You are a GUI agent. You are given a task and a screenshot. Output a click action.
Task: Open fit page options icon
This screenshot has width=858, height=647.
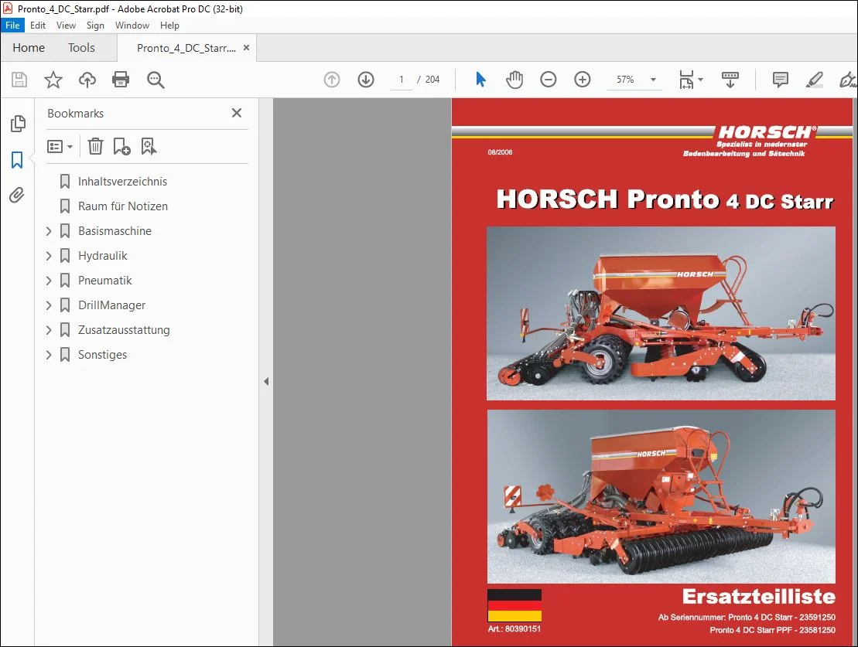(691, 80)
